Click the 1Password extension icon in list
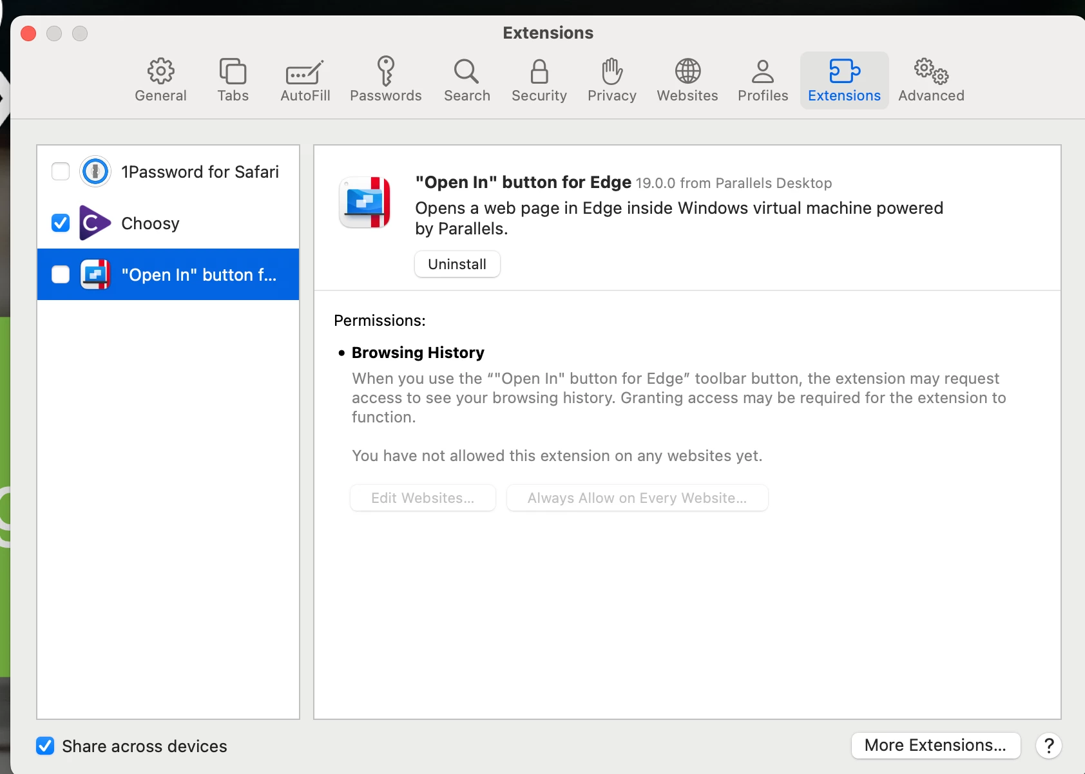 pos(95,171)
